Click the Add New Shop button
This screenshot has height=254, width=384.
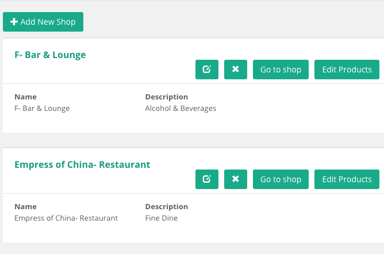pos(43,22)
